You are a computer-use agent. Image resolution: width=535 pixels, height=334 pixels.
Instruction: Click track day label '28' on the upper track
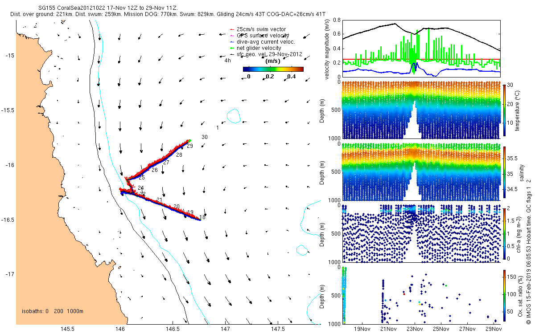pyautogui.click(x=179, y=155)
